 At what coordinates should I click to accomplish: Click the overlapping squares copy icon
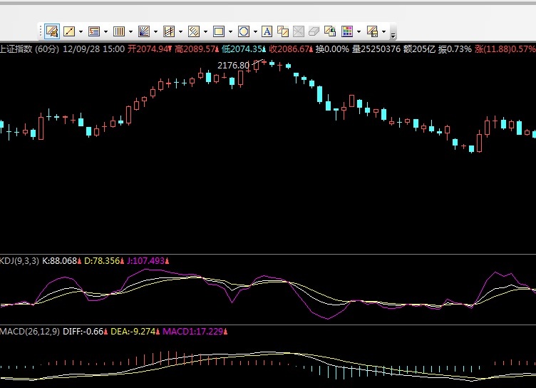pyautogui.click(x=283, y=31)
